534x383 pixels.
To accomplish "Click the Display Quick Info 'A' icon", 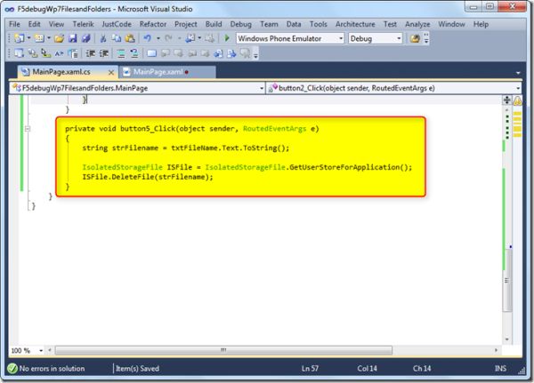I will tap(60, 53).
